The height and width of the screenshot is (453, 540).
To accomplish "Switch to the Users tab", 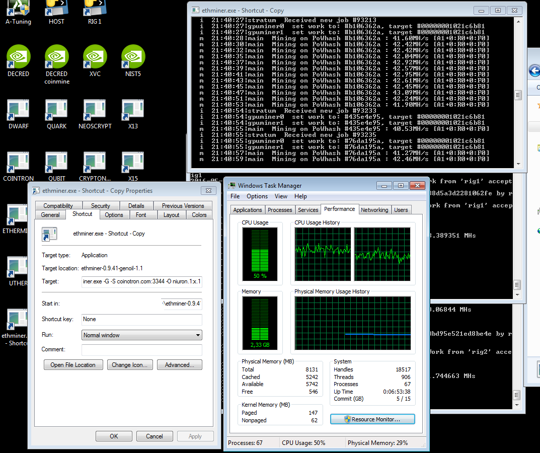I will click(x=401, y=210).
